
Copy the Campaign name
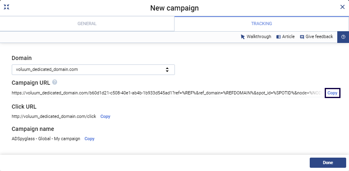(89, 139)
